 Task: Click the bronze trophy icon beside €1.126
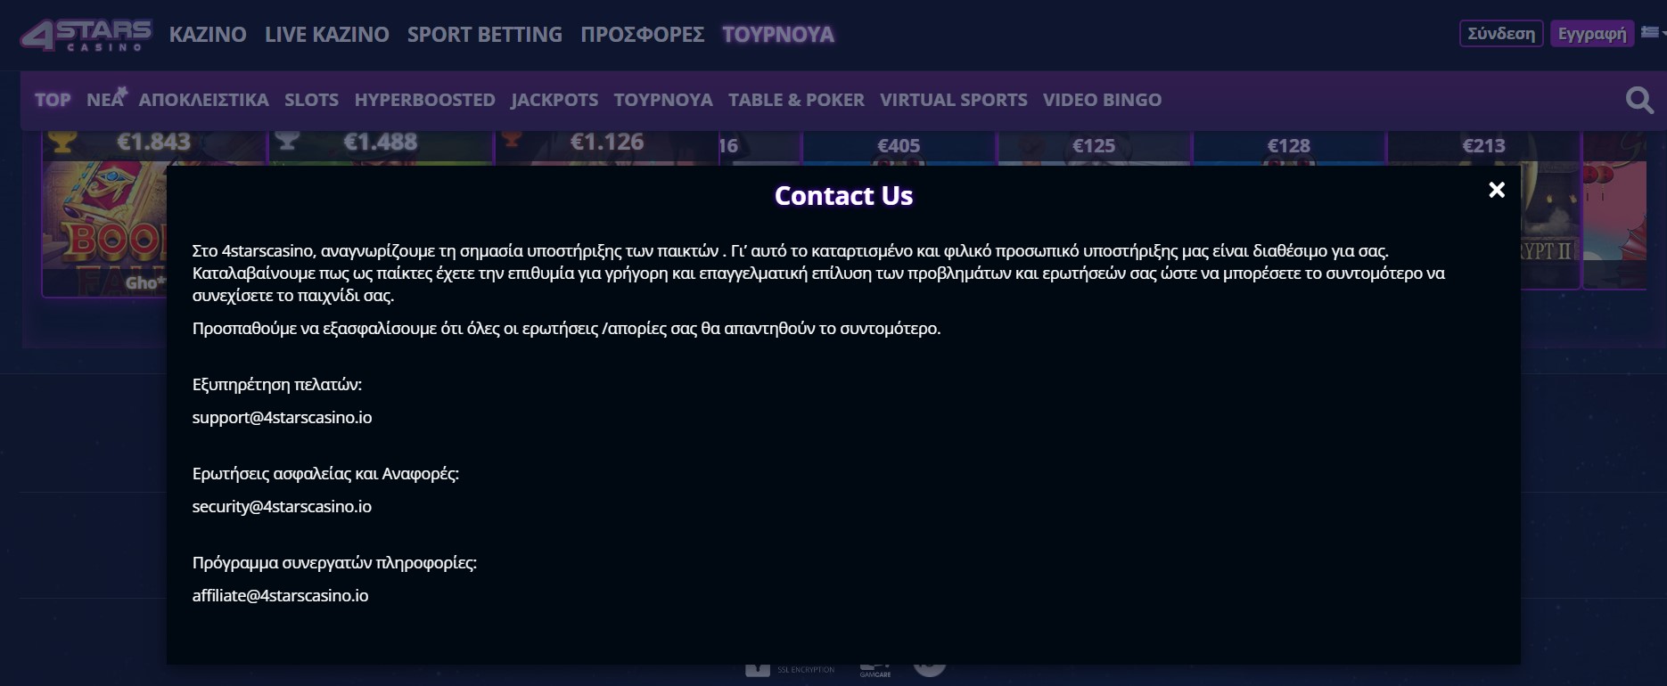512,139
